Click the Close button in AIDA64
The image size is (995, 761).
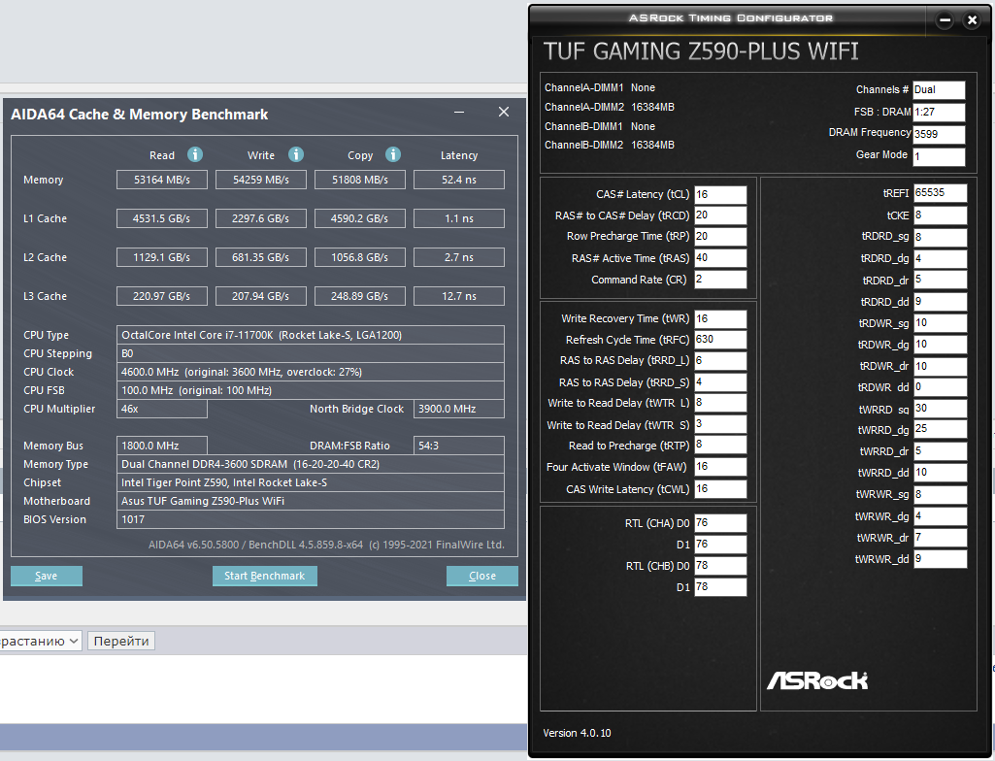tap(482, 576)
